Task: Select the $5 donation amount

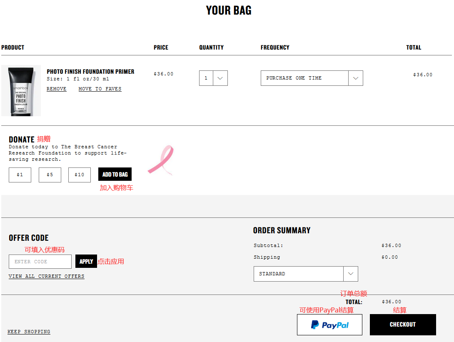Action: [x=50, y=175]
